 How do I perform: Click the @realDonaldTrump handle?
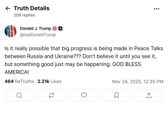38,35
